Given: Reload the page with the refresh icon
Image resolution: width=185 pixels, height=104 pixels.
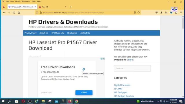Looking at the screenshot, I should coord(14,12).
